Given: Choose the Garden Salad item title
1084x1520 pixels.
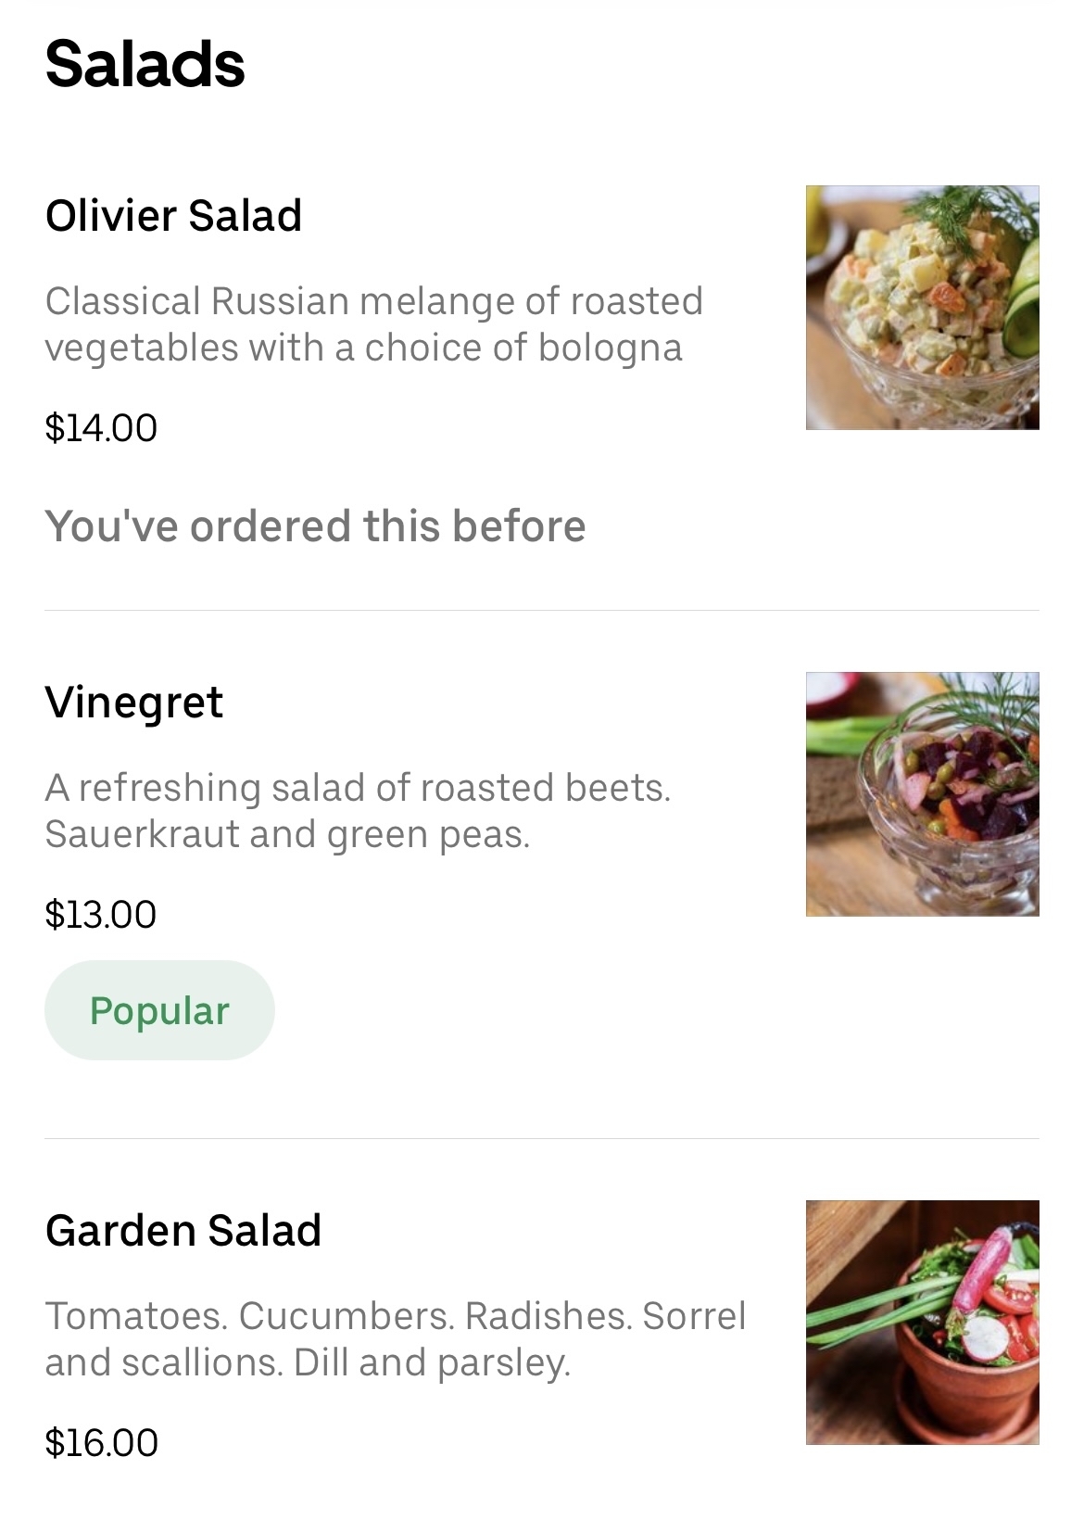Looking at the screenshot, I should pos(183,1231).
